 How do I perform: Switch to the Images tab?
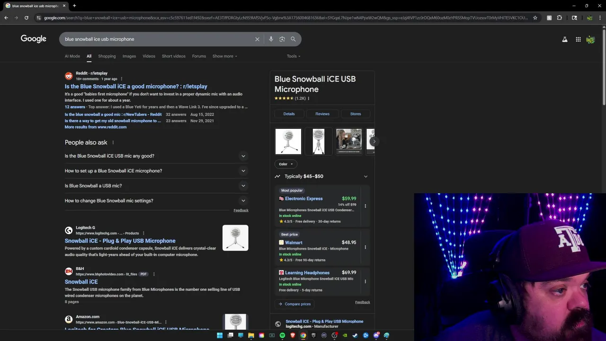tap(129, 56)
